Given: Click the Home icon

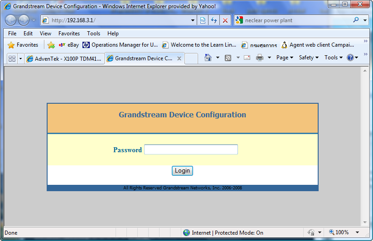Looking at the screenshot, I should [208, 58].
